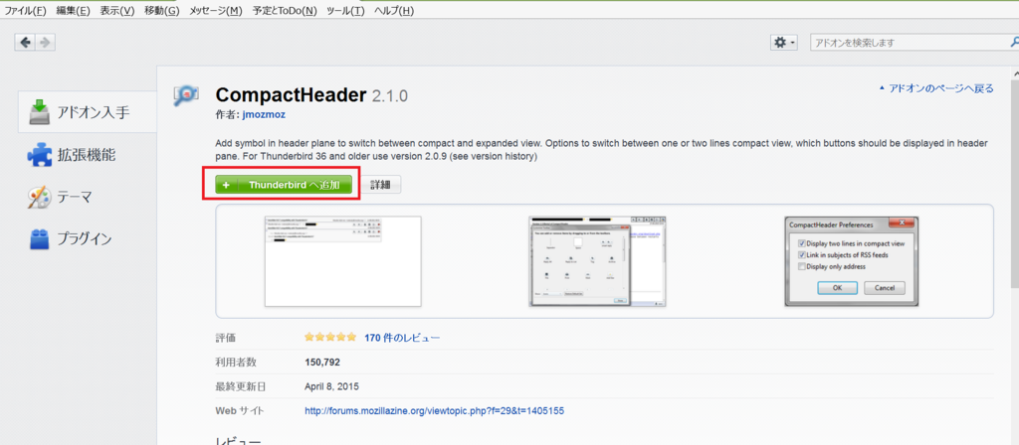The width and height of the screenshot is (1019, 445).
Task: Open the ツール menu
Action: coord(345,11)
